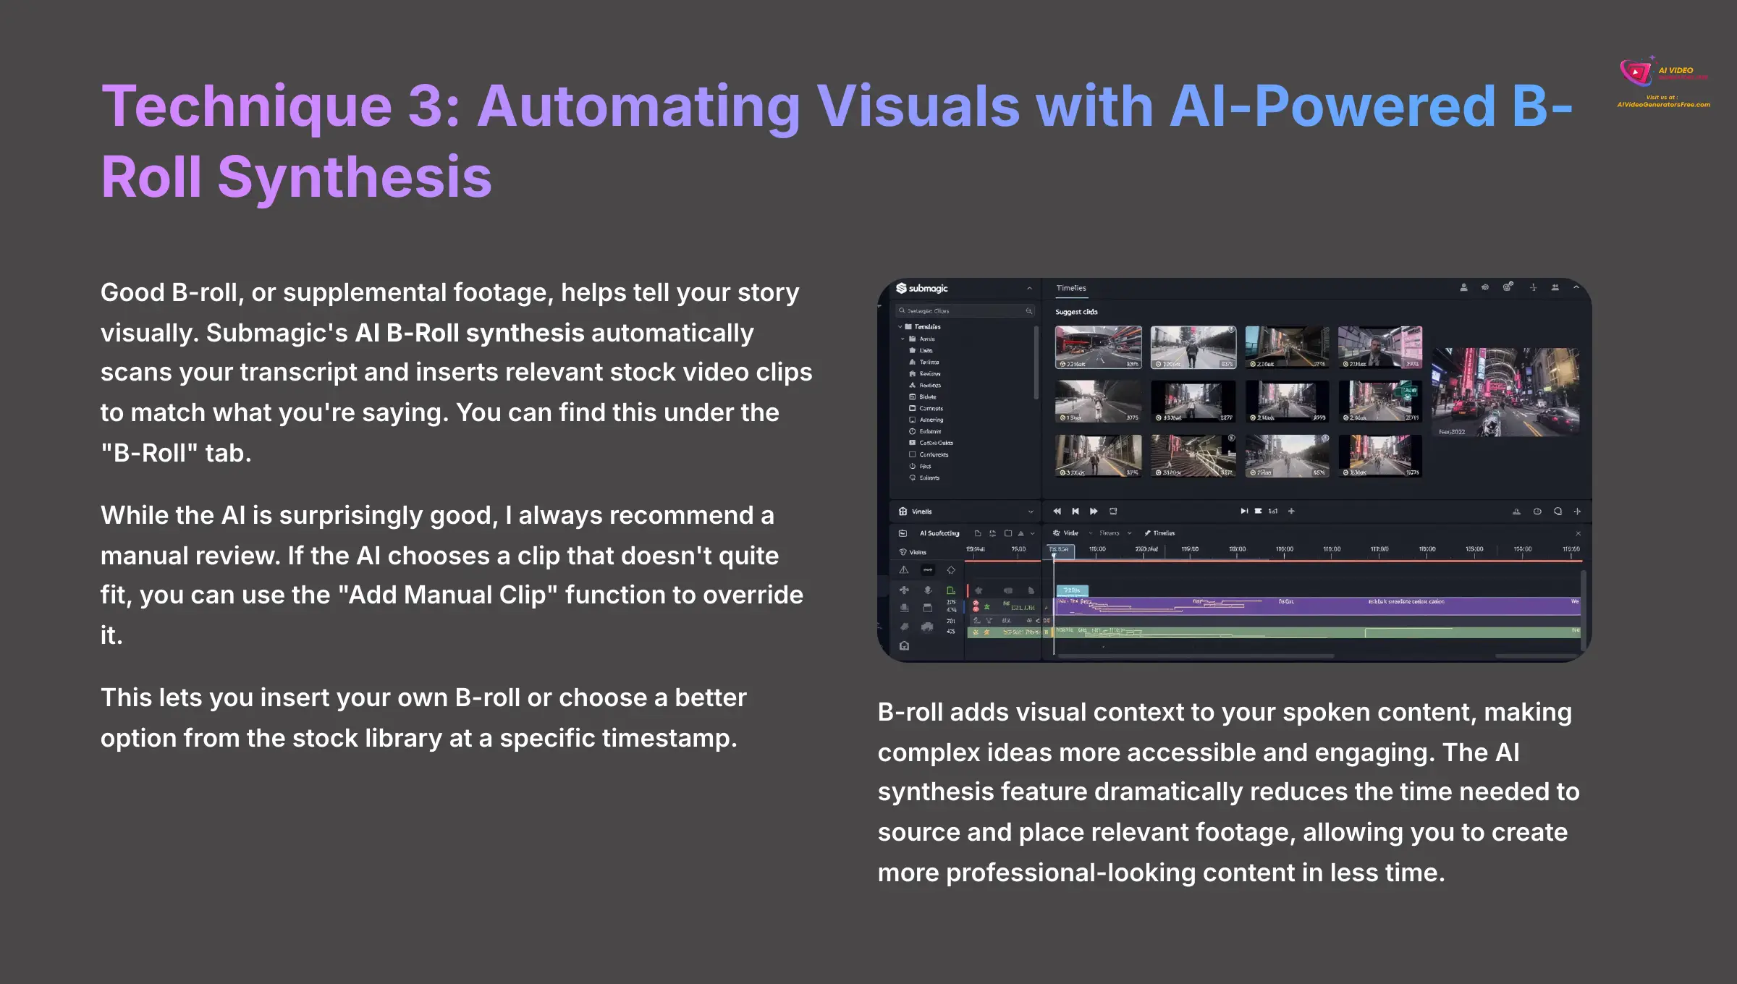Open the Vidle tab dropdown arrow
This screenshot has width=1737, height=984.
[x=1091, y=533]
